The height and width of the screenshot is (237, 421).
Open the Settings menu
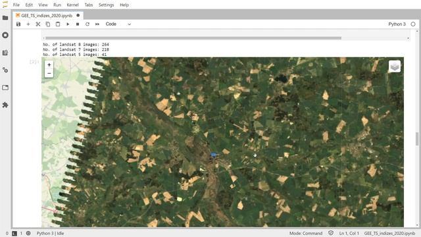point(107,5)
